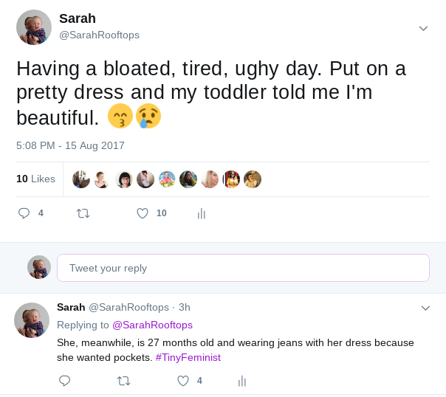
Task: Open analytics icon on the reply tweet
Action: tap(241, 381)
